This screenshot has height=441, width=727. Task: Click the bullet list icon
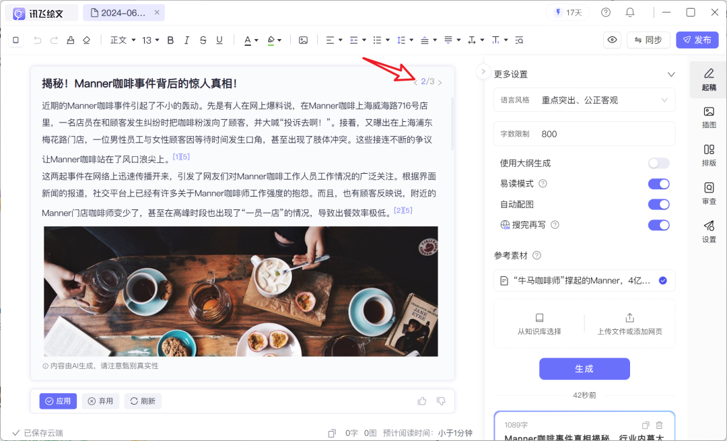click(x=378, y=40)
